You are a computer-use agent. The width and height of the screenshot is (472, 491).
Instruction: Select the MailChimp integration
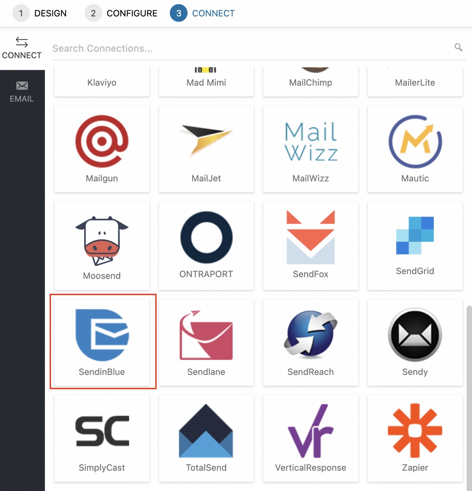point(310,80)
